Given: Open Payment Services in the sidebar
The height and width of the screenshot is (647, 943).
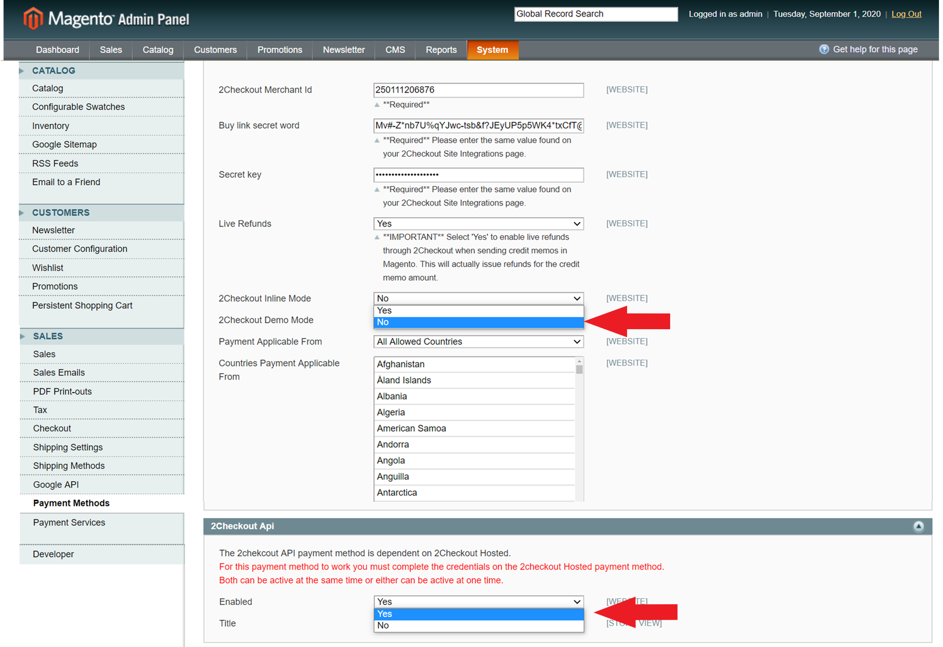Looking at the screenshot, I should [102, 523].
